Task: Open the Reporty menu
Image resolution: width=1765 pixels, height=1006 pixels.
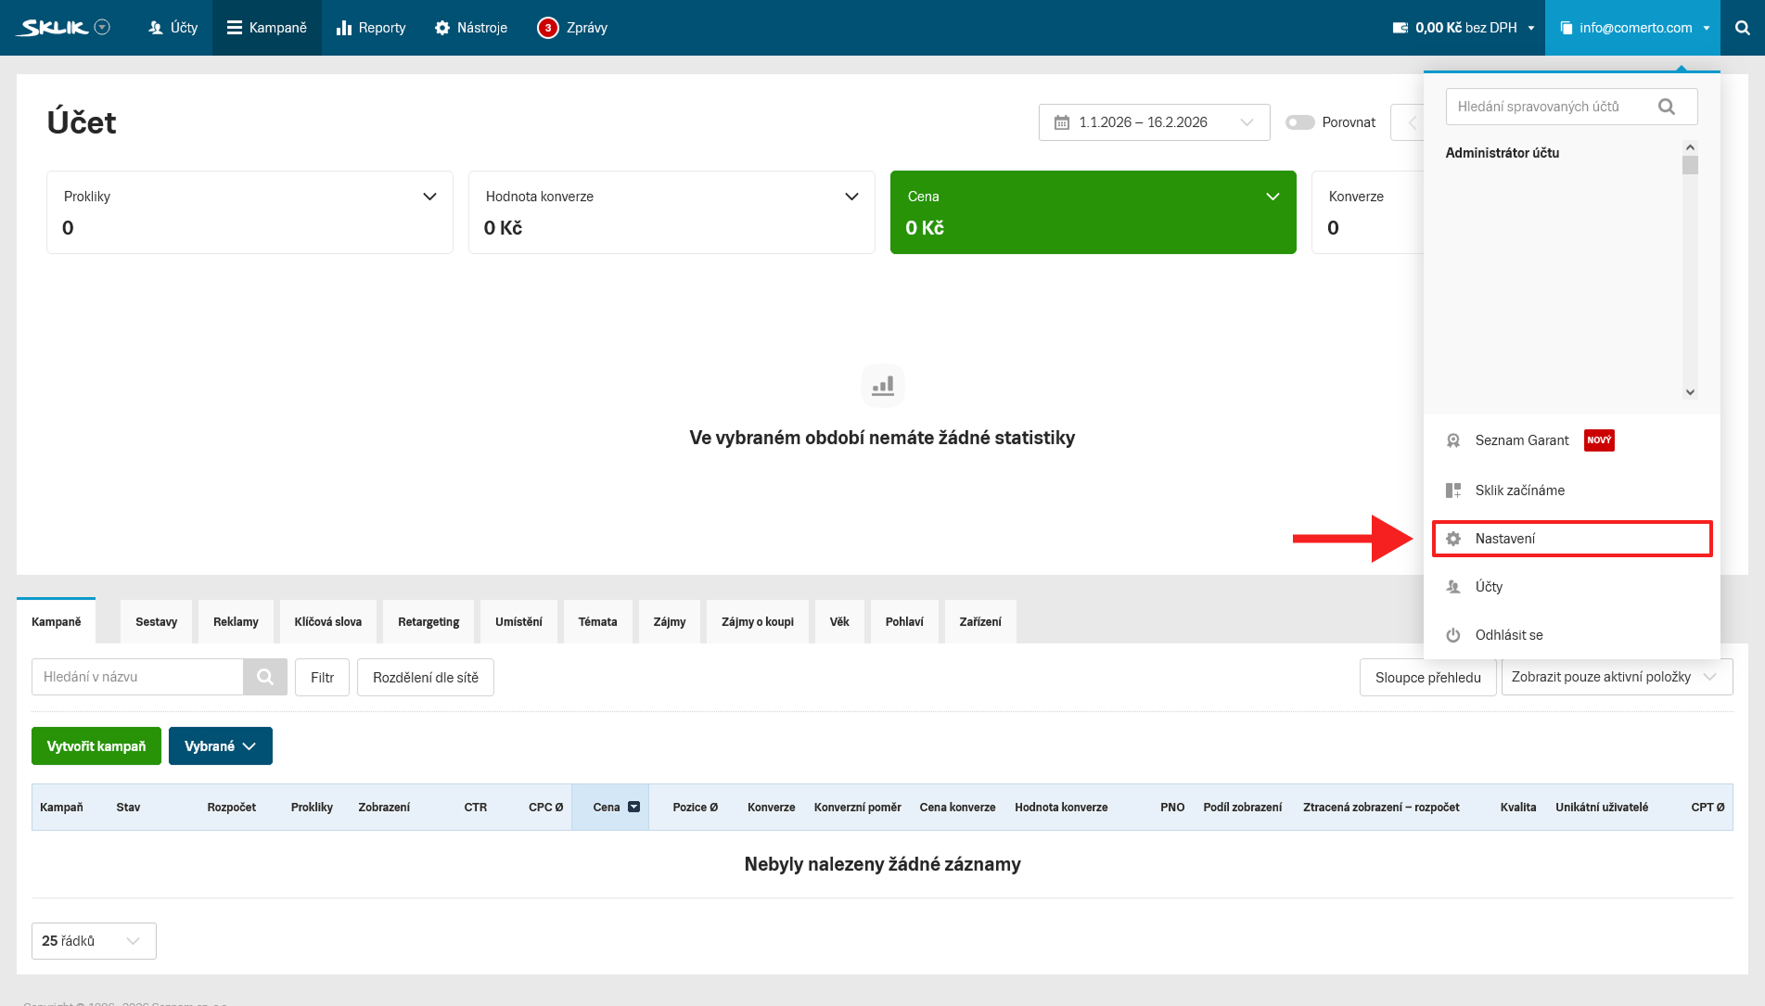Action: (x=371, y=28)
